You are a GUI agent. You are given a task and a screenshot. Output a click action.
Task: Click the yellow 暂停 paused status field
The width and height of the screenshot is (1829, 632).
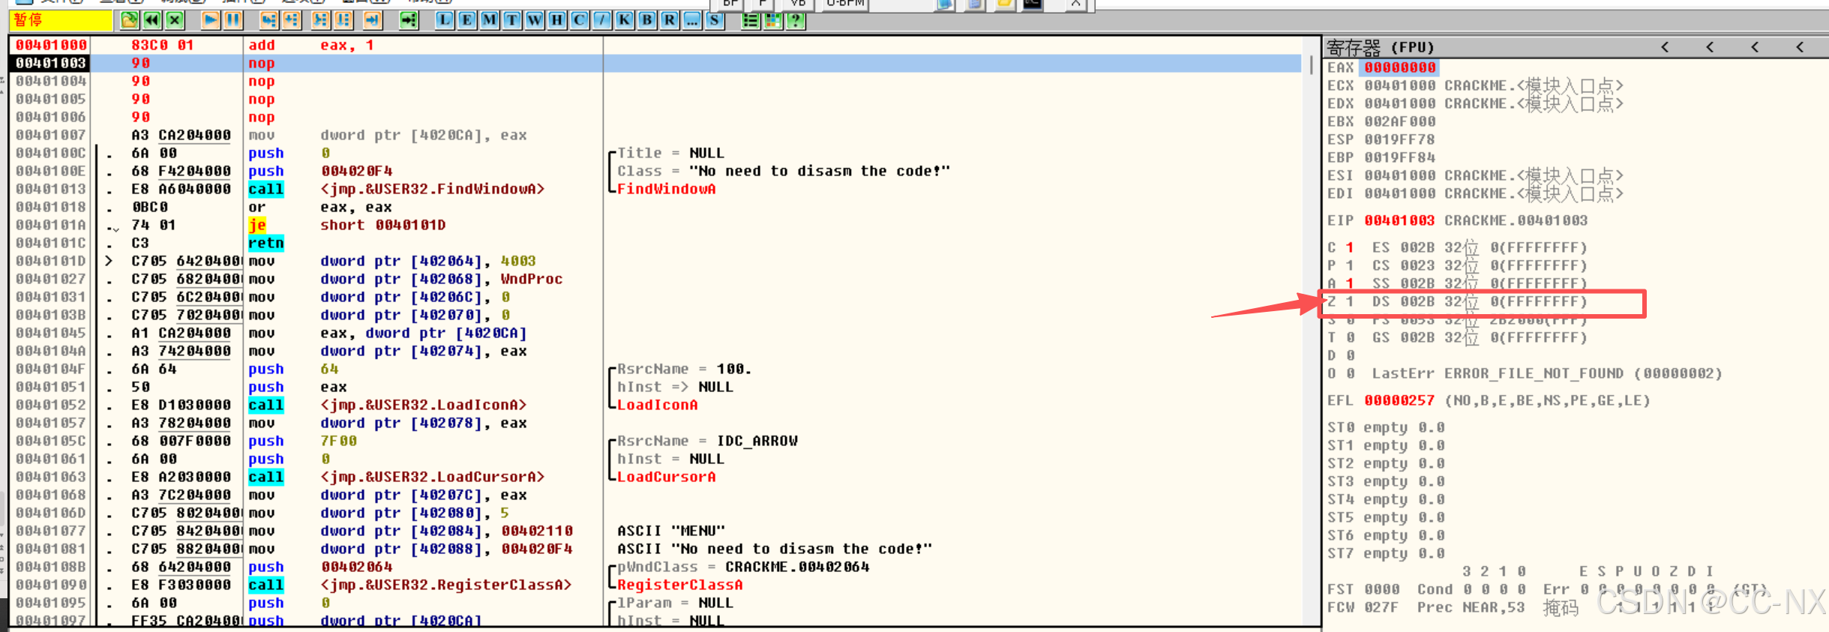coord(61,20)
